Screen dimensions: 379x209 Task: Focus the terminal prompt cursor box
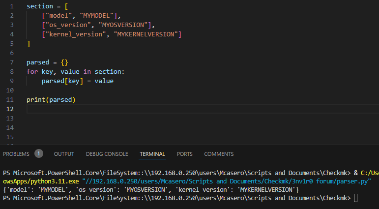click(356, 198)
